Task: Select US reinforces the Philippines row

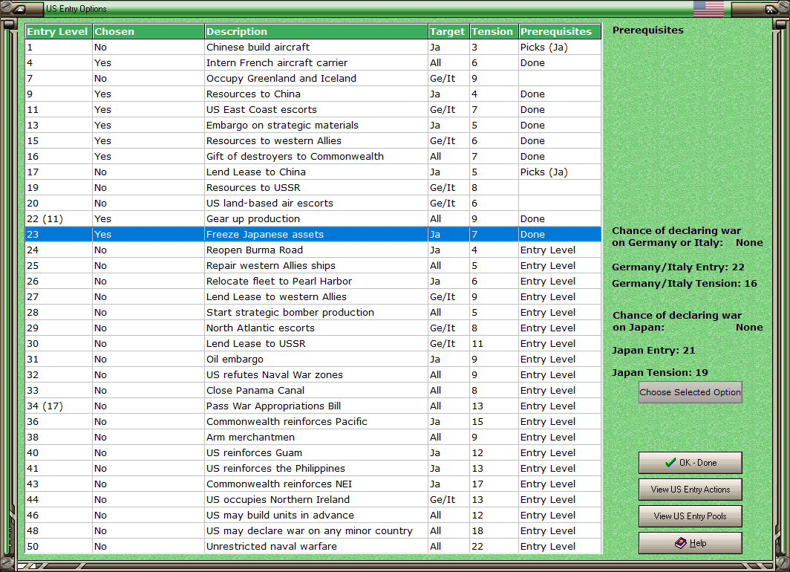Action: (x=313, y=468)
